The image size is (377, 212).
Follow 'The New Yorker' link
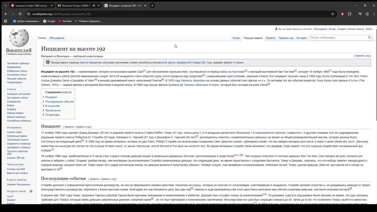[x=358, y=76]
